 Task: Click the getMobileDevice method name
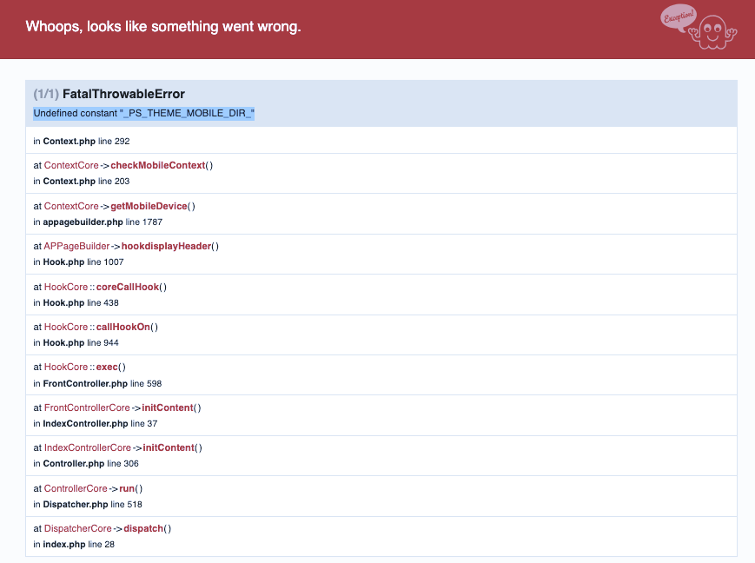[149, 206]
